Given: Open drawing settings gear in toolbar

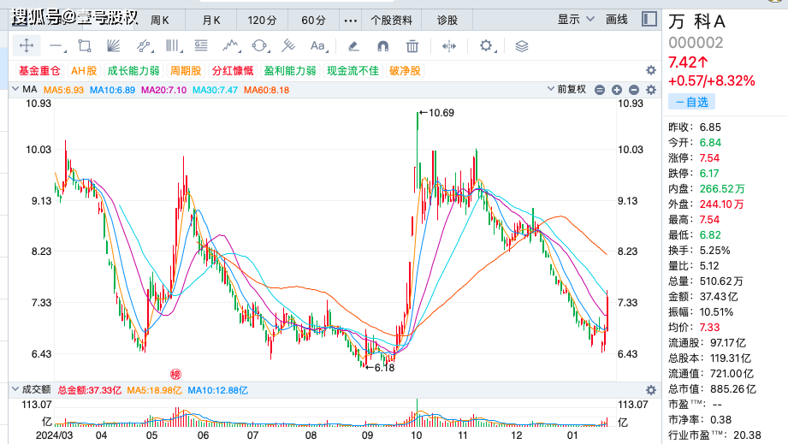Looking at the screenshot, I should pyautogui.click(x=487, y=46).
